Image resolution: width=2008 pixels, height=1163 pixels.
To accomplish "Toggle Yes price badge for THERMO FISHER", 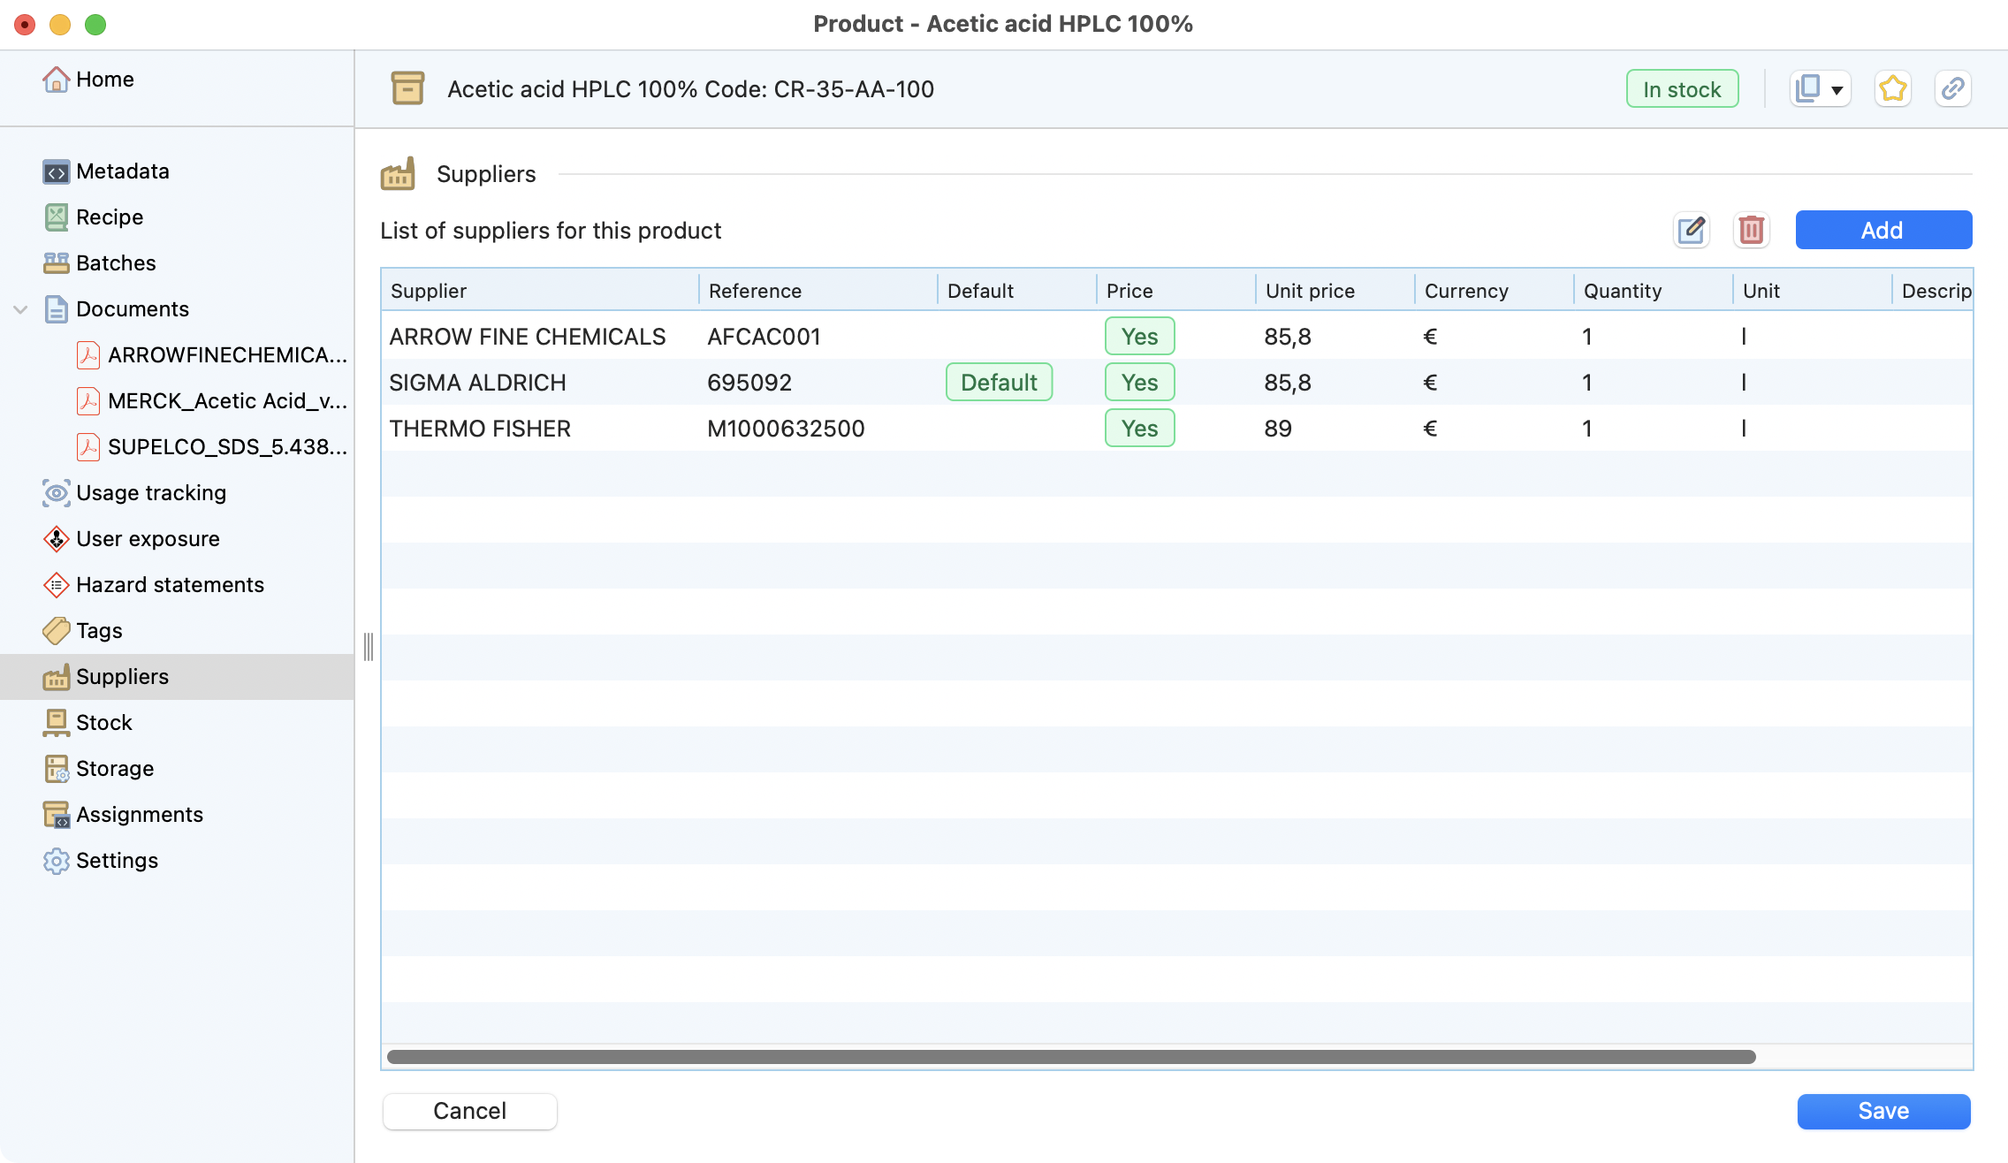I will click(x=1139, y=429).
